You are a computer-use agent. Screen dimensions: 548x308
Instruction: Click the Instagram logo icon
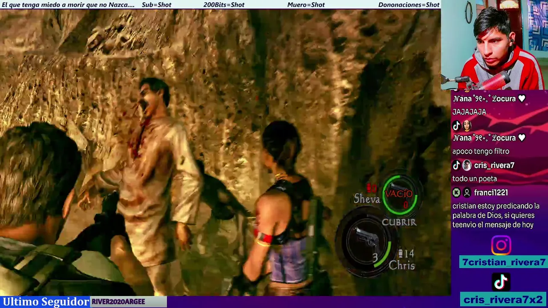501,246
